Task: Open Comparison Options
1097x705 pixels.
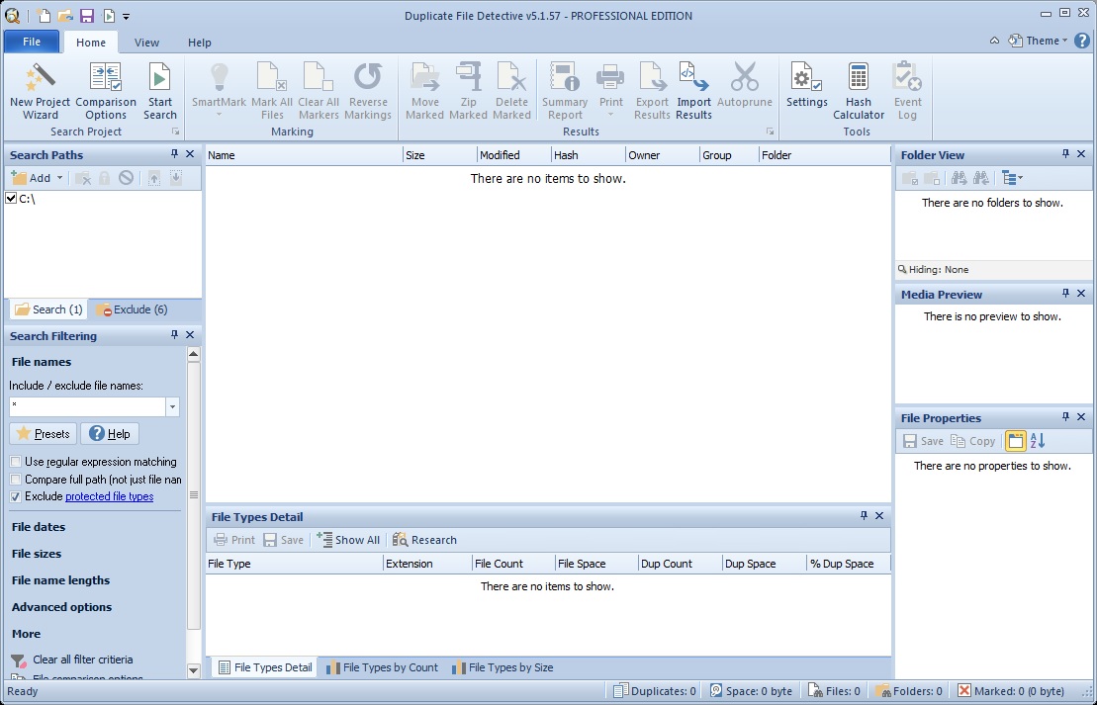Action: click(106, 91)
